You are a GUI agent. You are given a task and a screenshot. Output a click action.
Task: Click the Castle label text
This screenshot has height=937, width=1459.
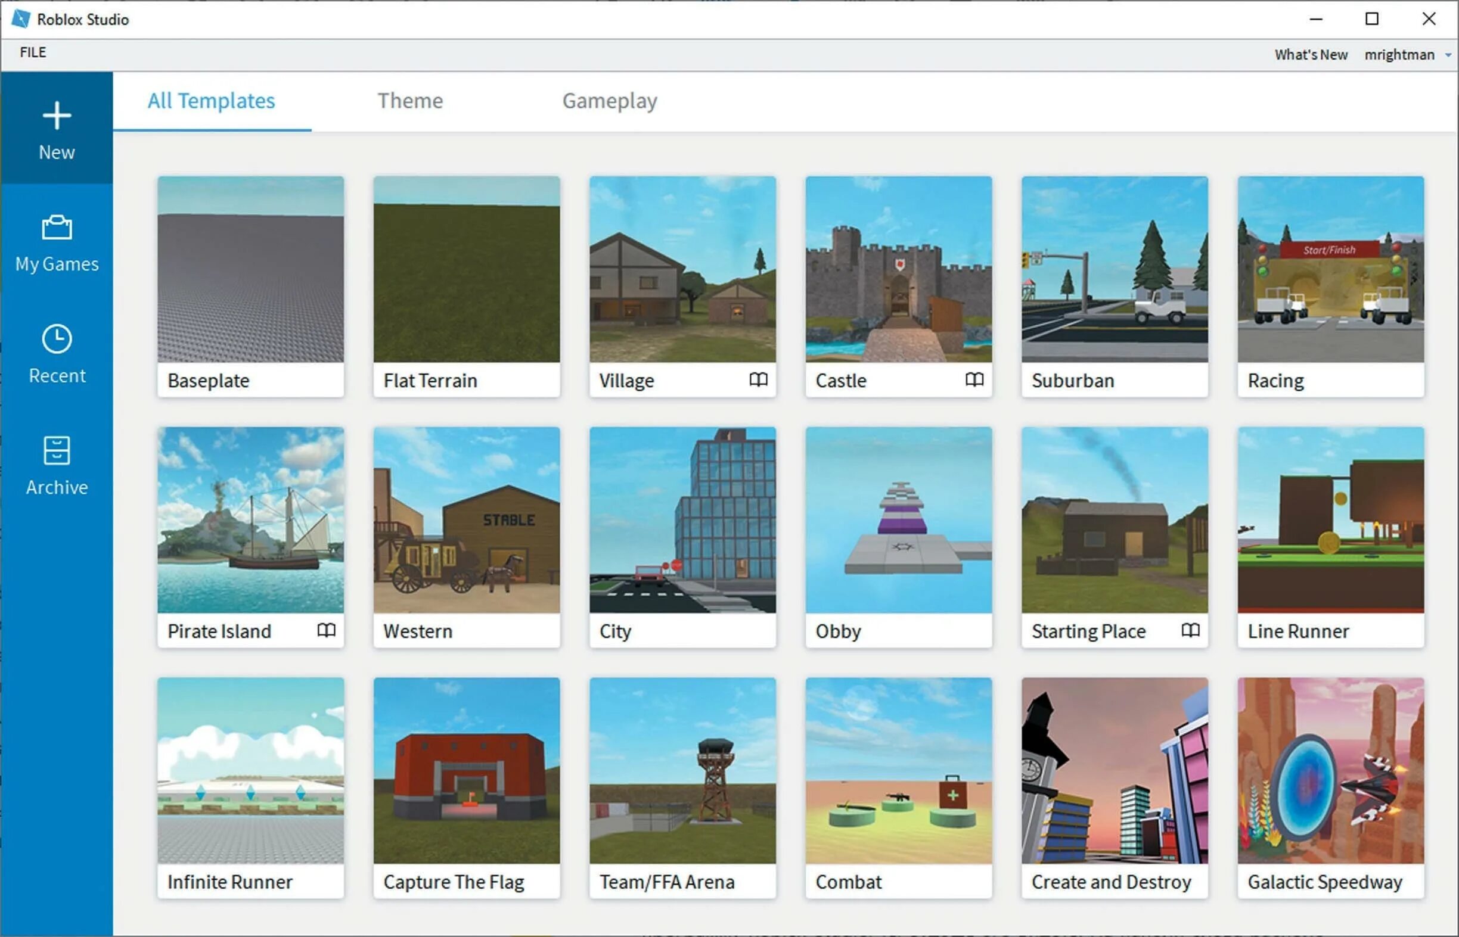[840, 381]
